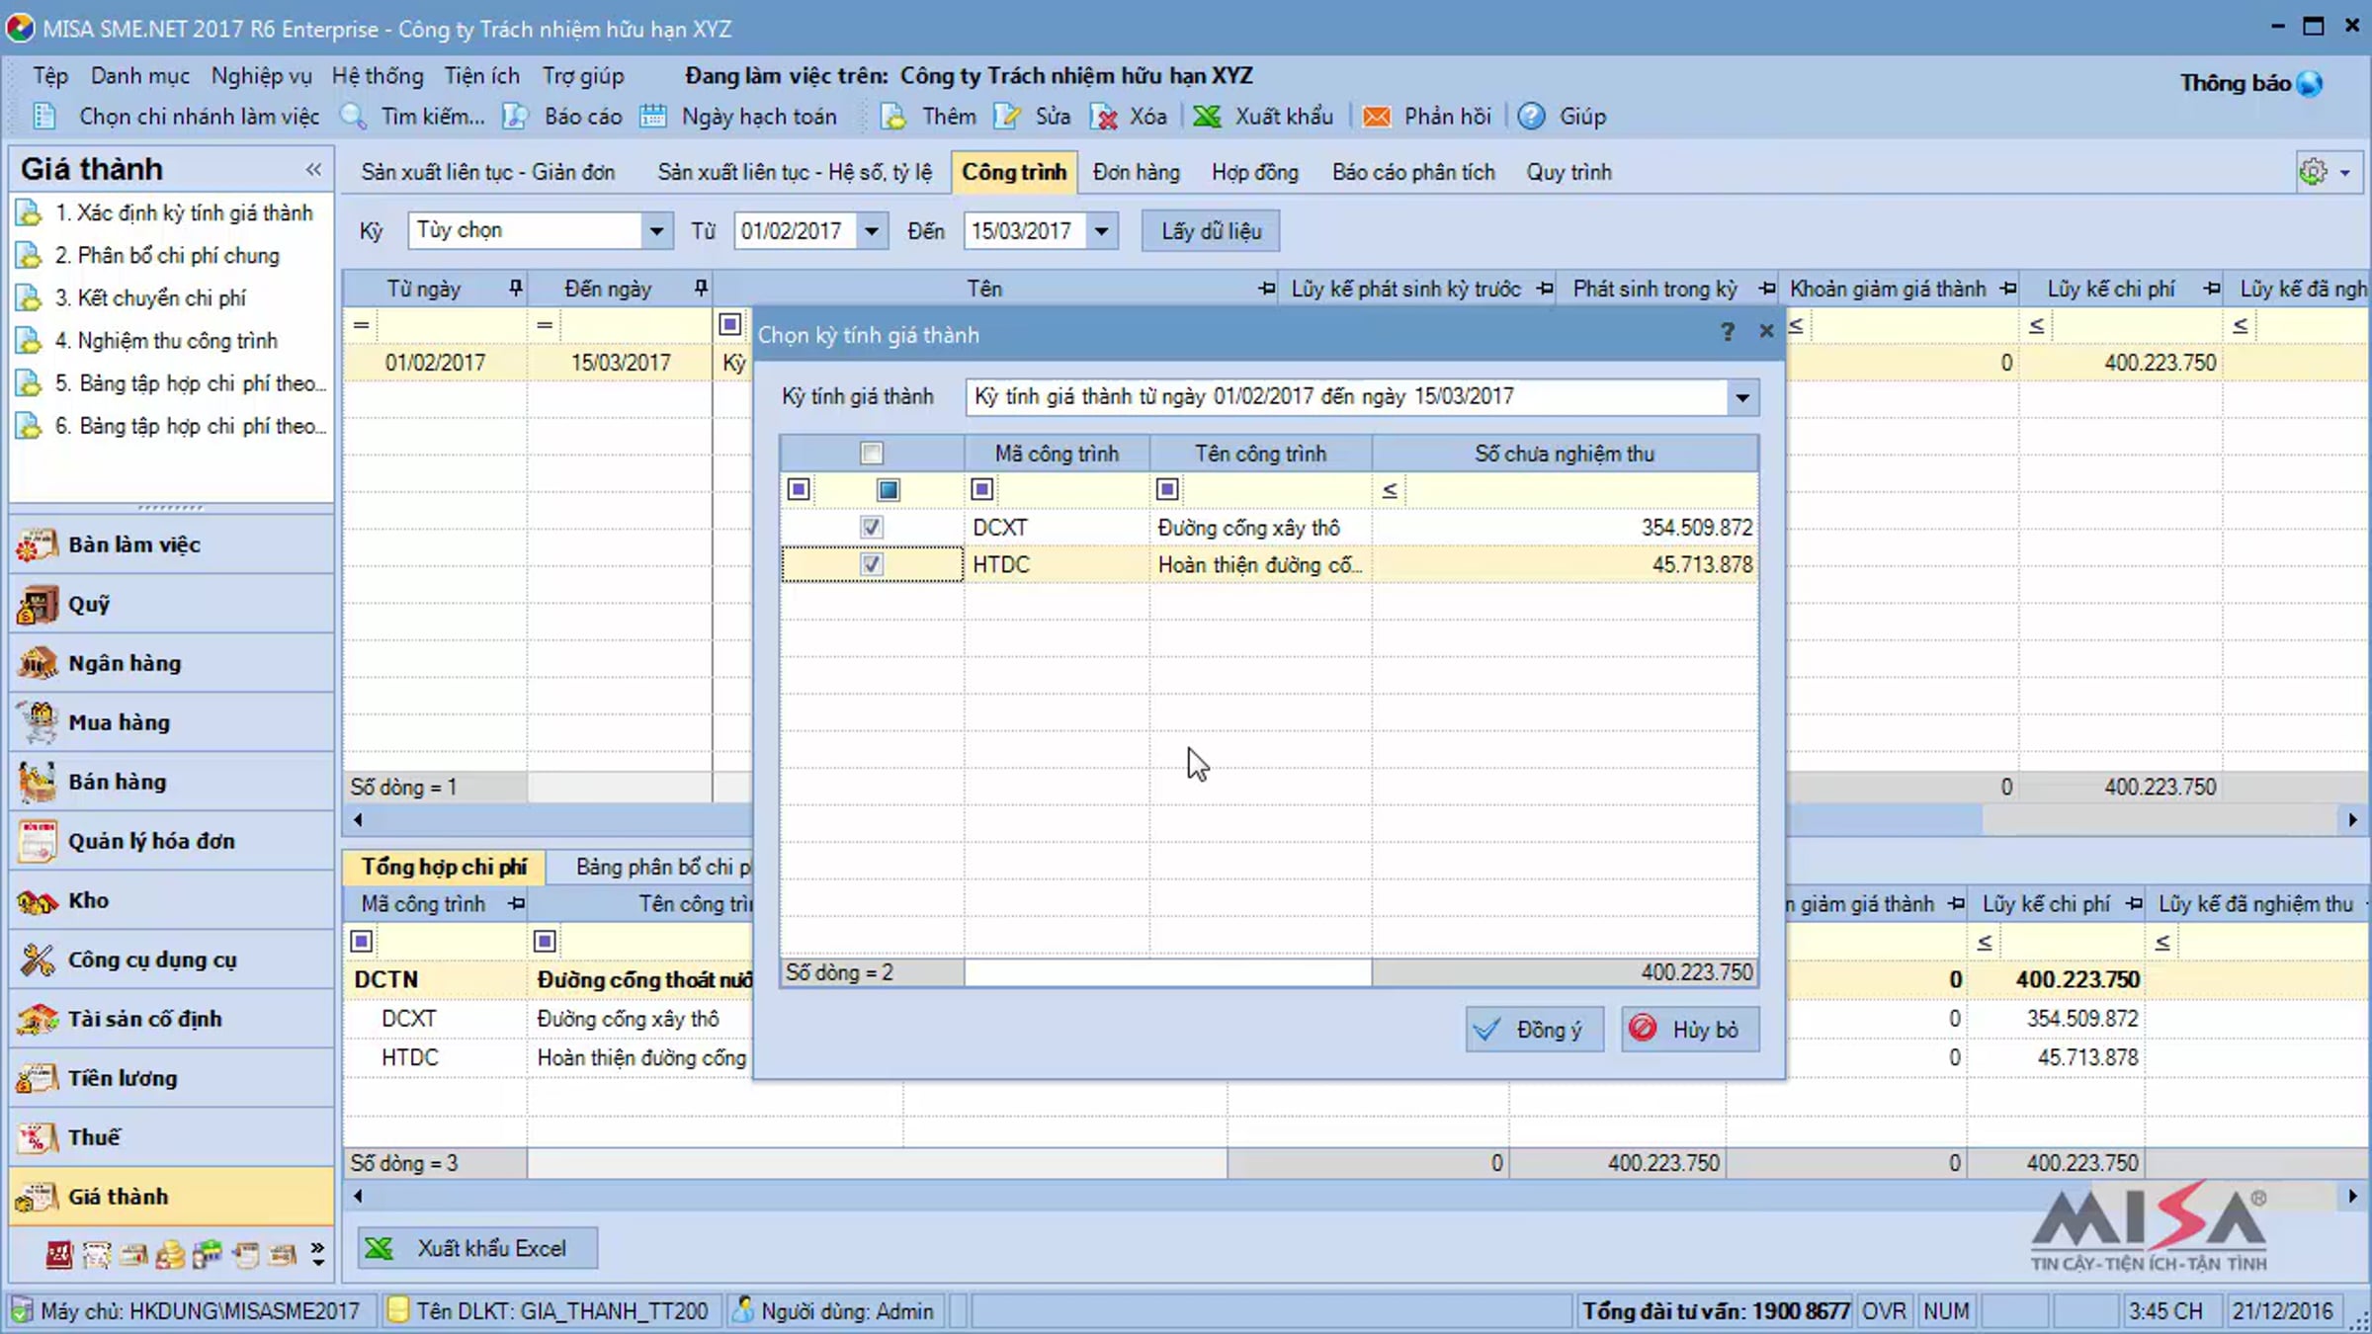
Task: Open the Quản lý hóa đơn icon
Action: (38, 841)
